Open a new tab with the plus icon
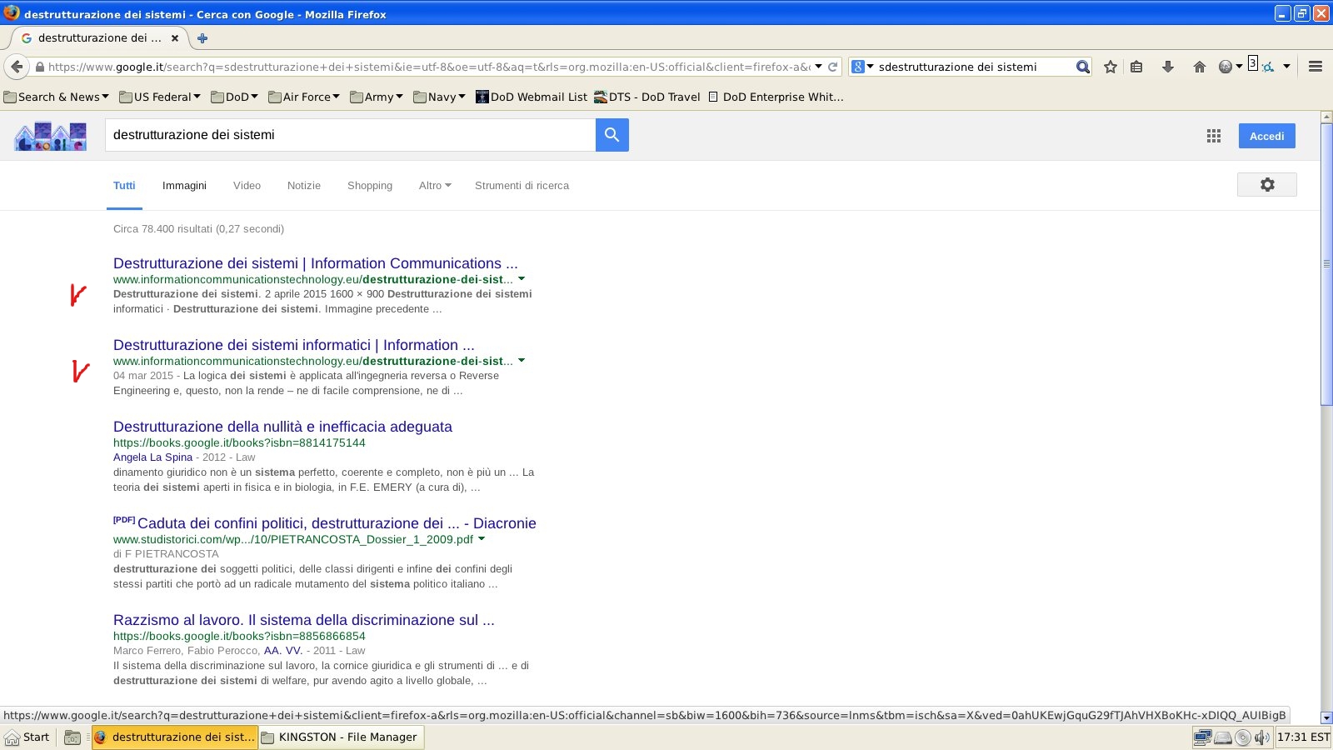Screen dimensions: 1333x750 pyautogui.click(x=202, y=37)
